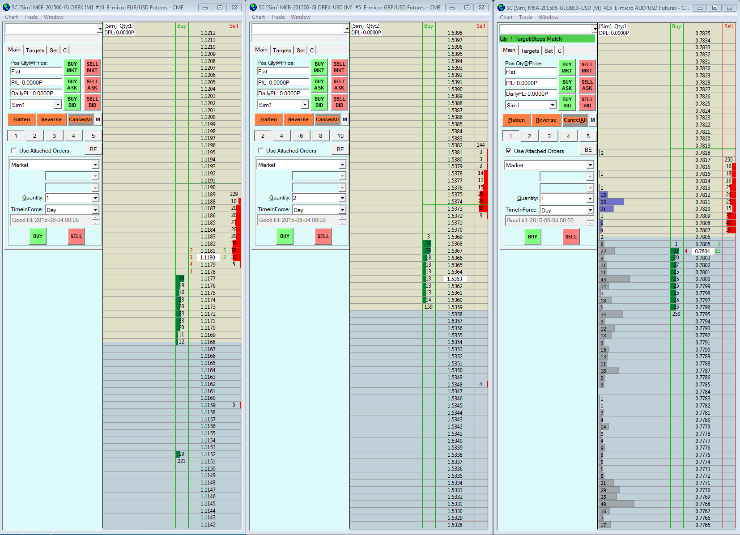
Task: Select quantity preset 5 in AUD/USD window
Action: [588, 136]
